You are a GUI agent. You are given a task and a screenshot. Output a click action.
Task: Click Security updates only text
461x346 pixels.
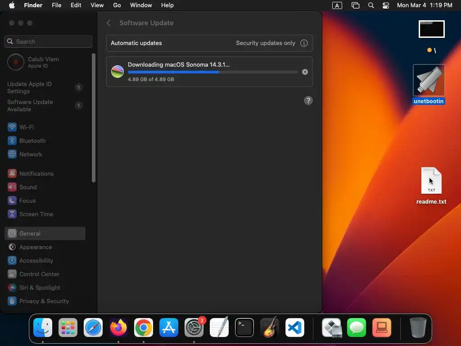tap(266, 43)
